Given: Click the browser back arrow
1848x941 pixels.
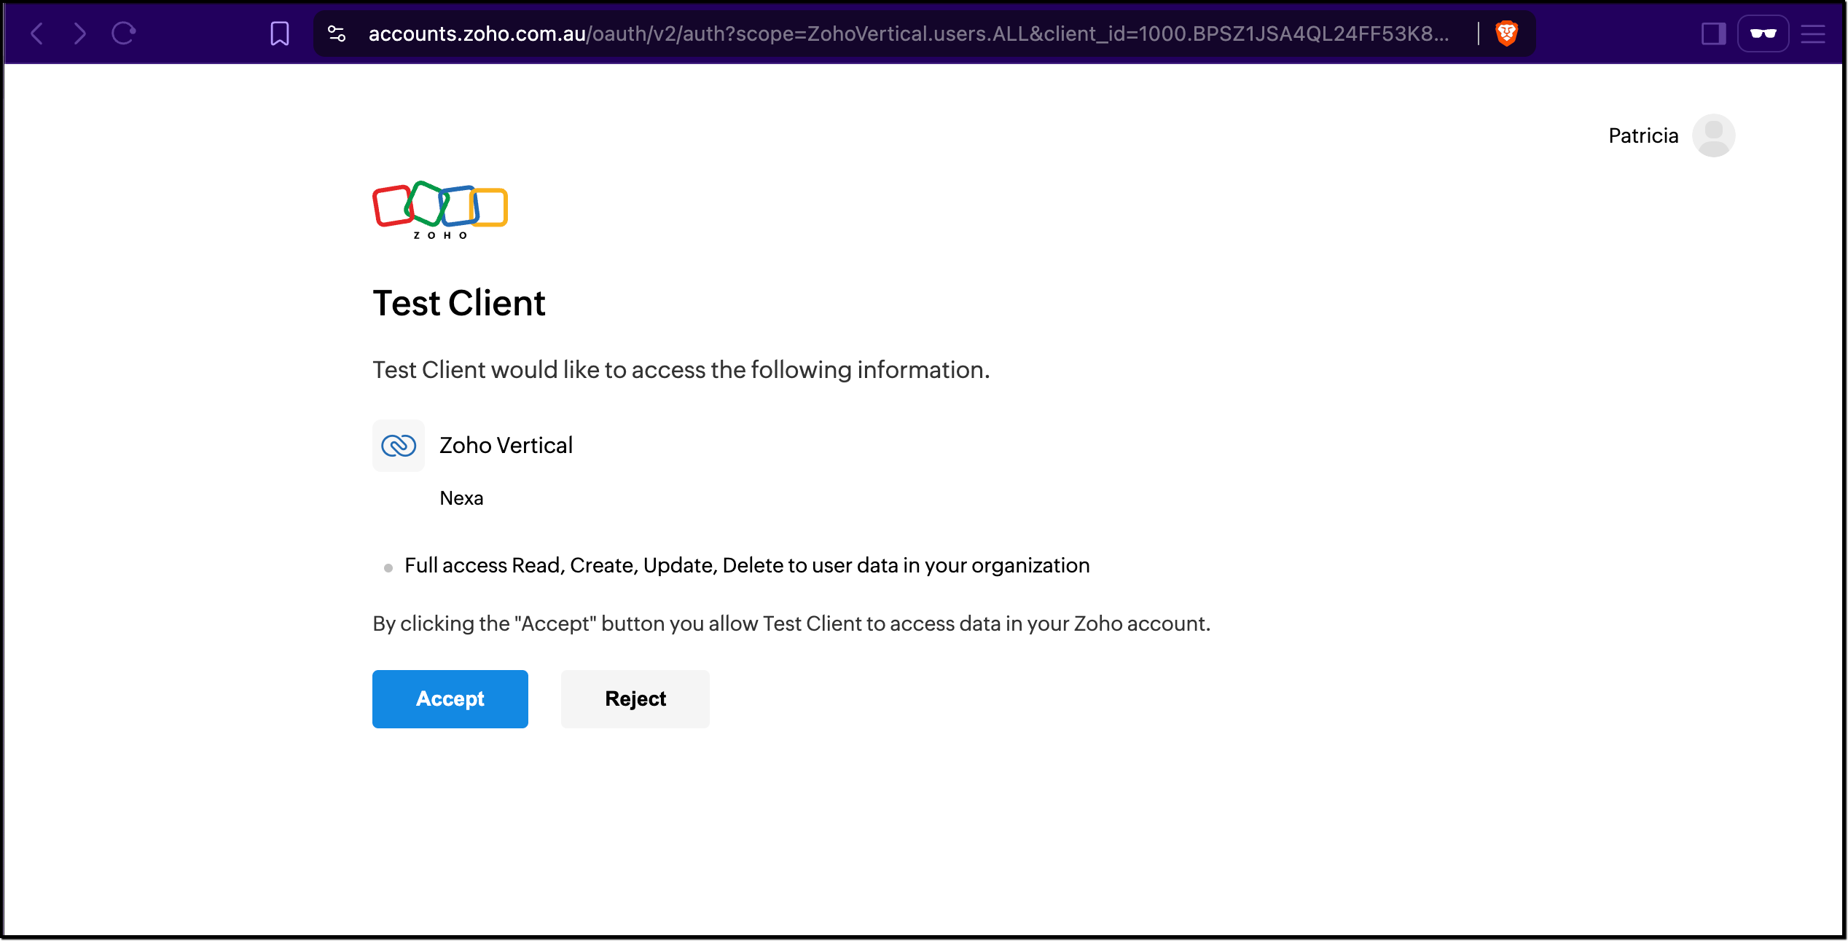Looking at the screenshot, I should (37, 34).
